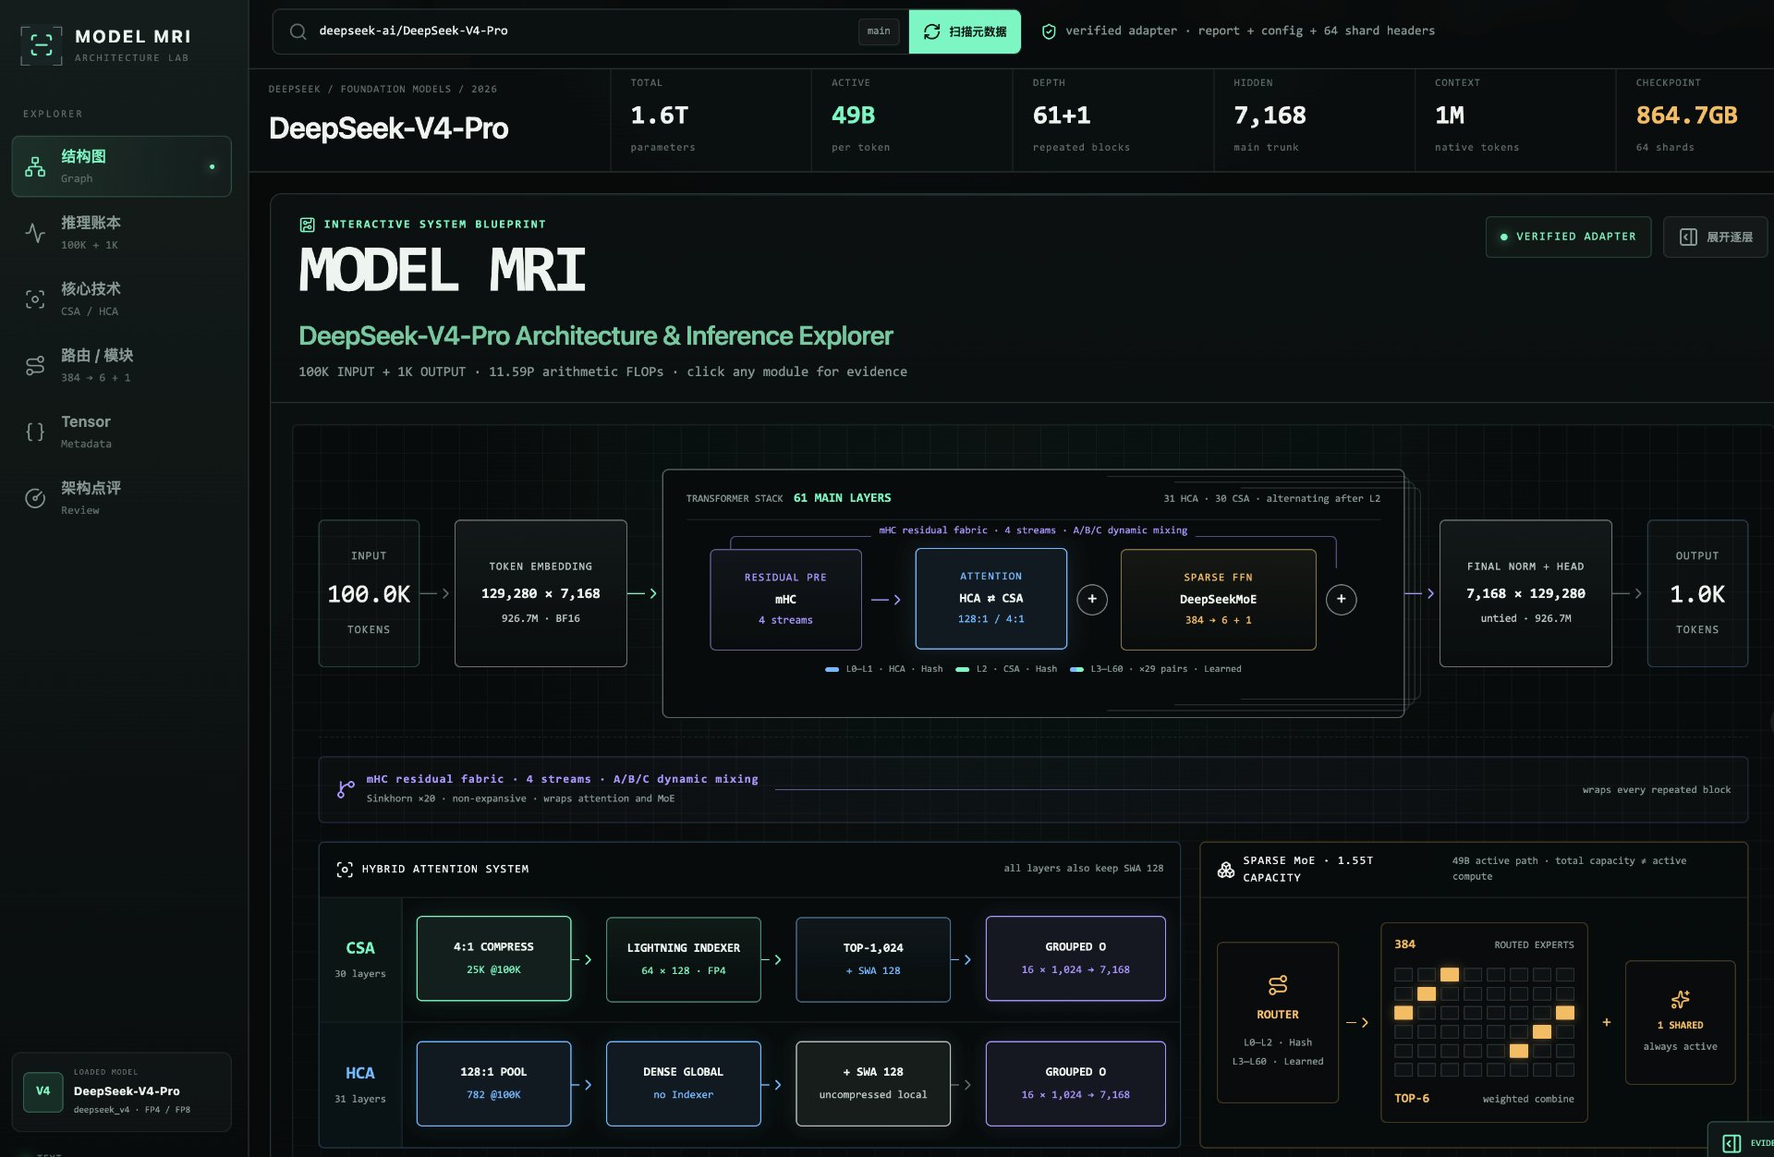Click the 核心技术 CSA/HCA focus icon
The width and height of the screenshot is (1774, 1157).
tap(35, 299)
